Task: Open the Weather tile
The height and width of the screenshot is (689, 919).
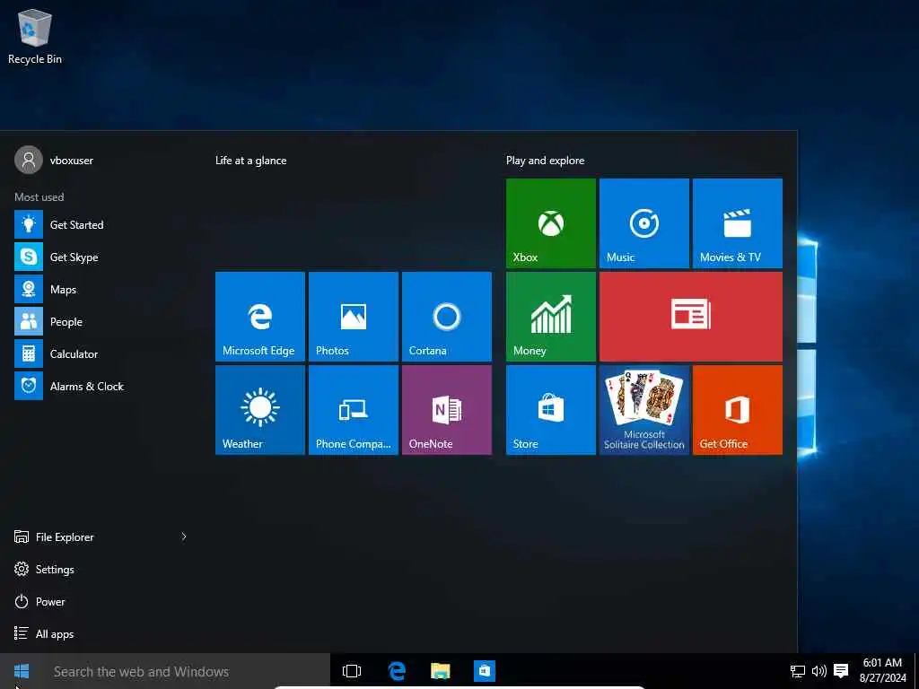Action: tap(260, 409)
